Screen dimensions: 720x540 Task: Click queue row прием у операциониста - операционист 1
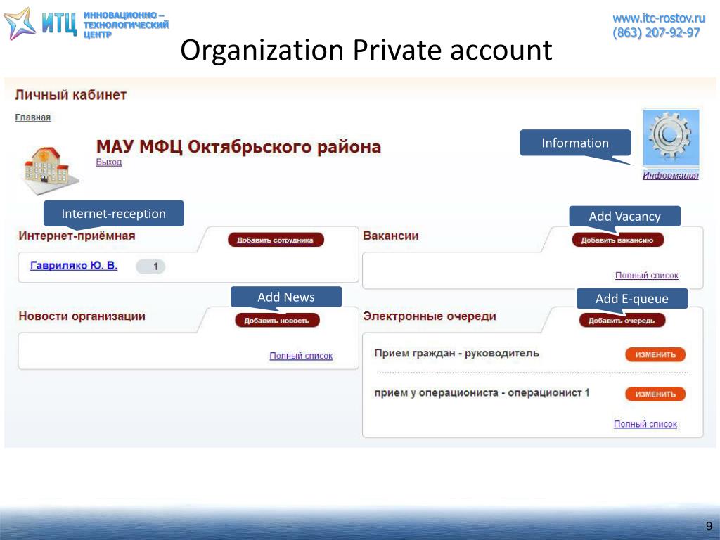coord(482,393)
